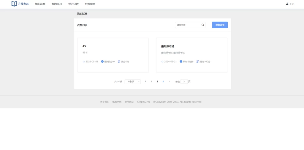Click the user avatar icon beside 王五
The height and width of the screenshot is (150, 304).
click(x=287, y=4)
